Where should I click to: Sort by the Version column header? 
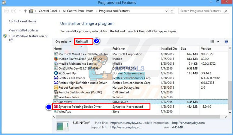(x=206, y=48)
